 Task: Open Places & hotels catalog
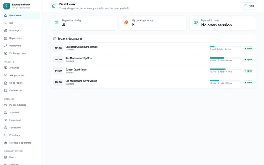(21, 105)
